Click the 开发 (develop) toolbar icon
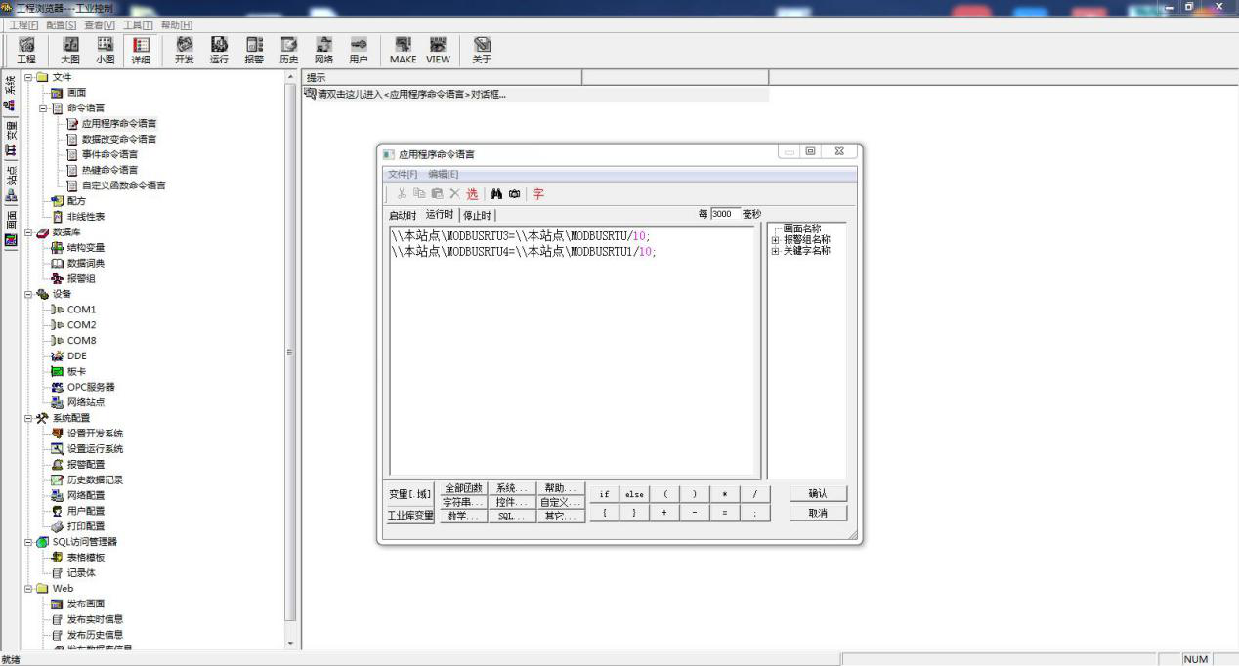Image resolution: width=1239 pixels, height=666 pixels. coord(184,50)
